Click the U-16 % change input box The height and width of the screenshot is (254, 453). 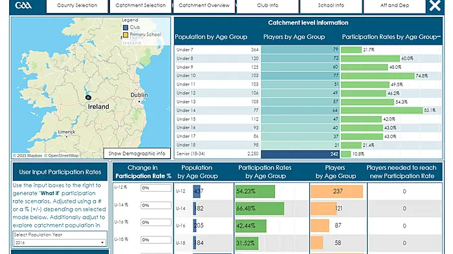(156, 222)
